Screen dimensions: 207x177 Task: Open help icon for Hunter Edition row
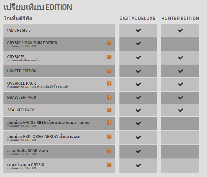(109, 71)
